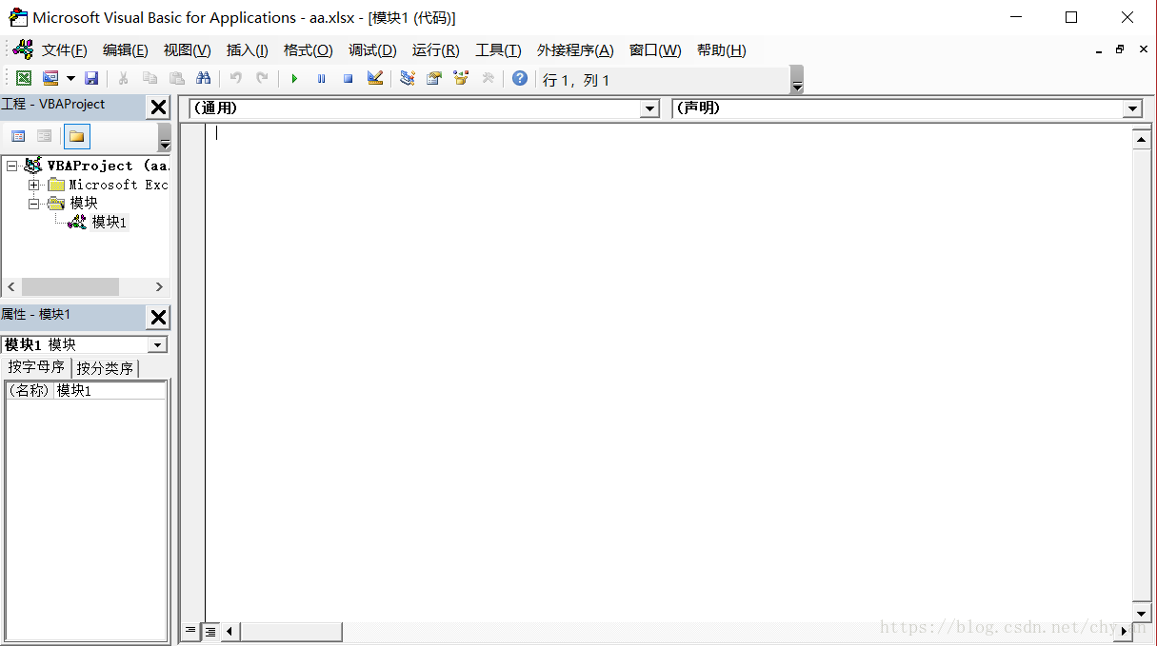This screenshot has height=646, width=1157.
Task: Open the 工具(T) menu
Action: point(498,50)
